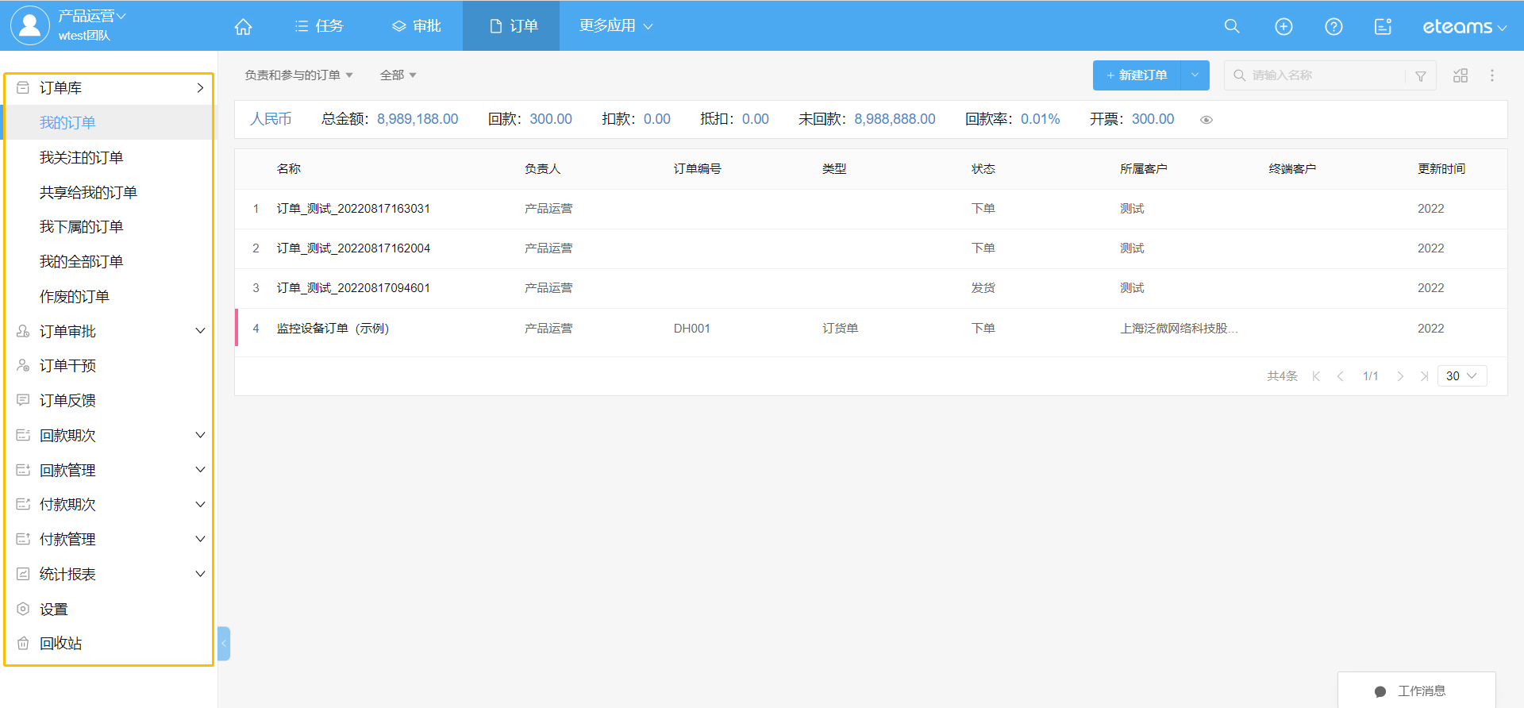Expand the 订单审批 menu section
1524x708 pixels.
(x=200, y=331)
